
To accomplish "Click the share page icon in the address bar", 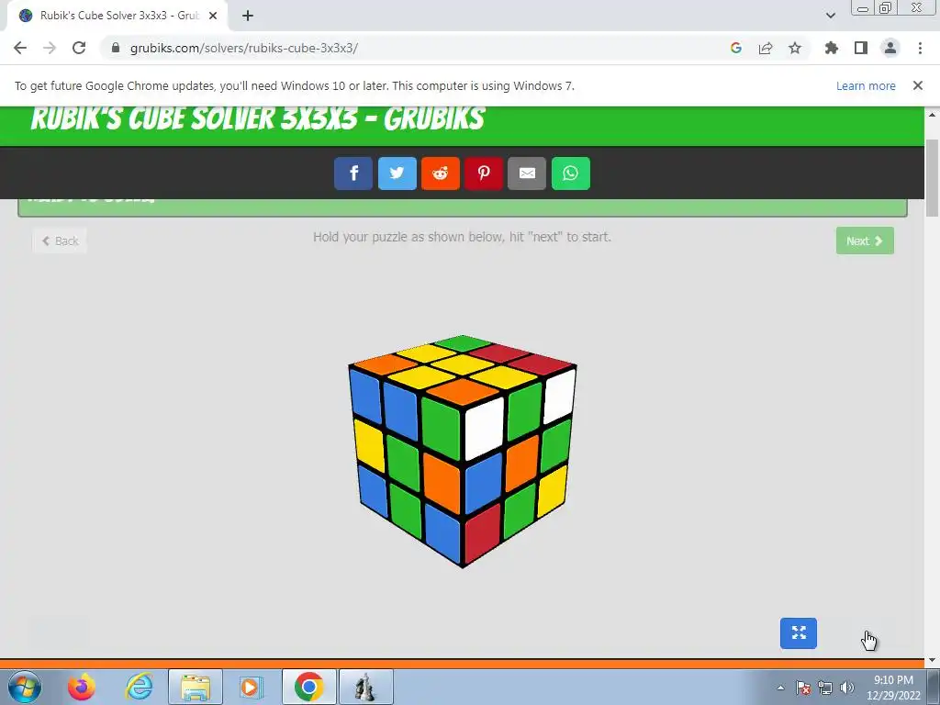I will click(x=766, y=48).
